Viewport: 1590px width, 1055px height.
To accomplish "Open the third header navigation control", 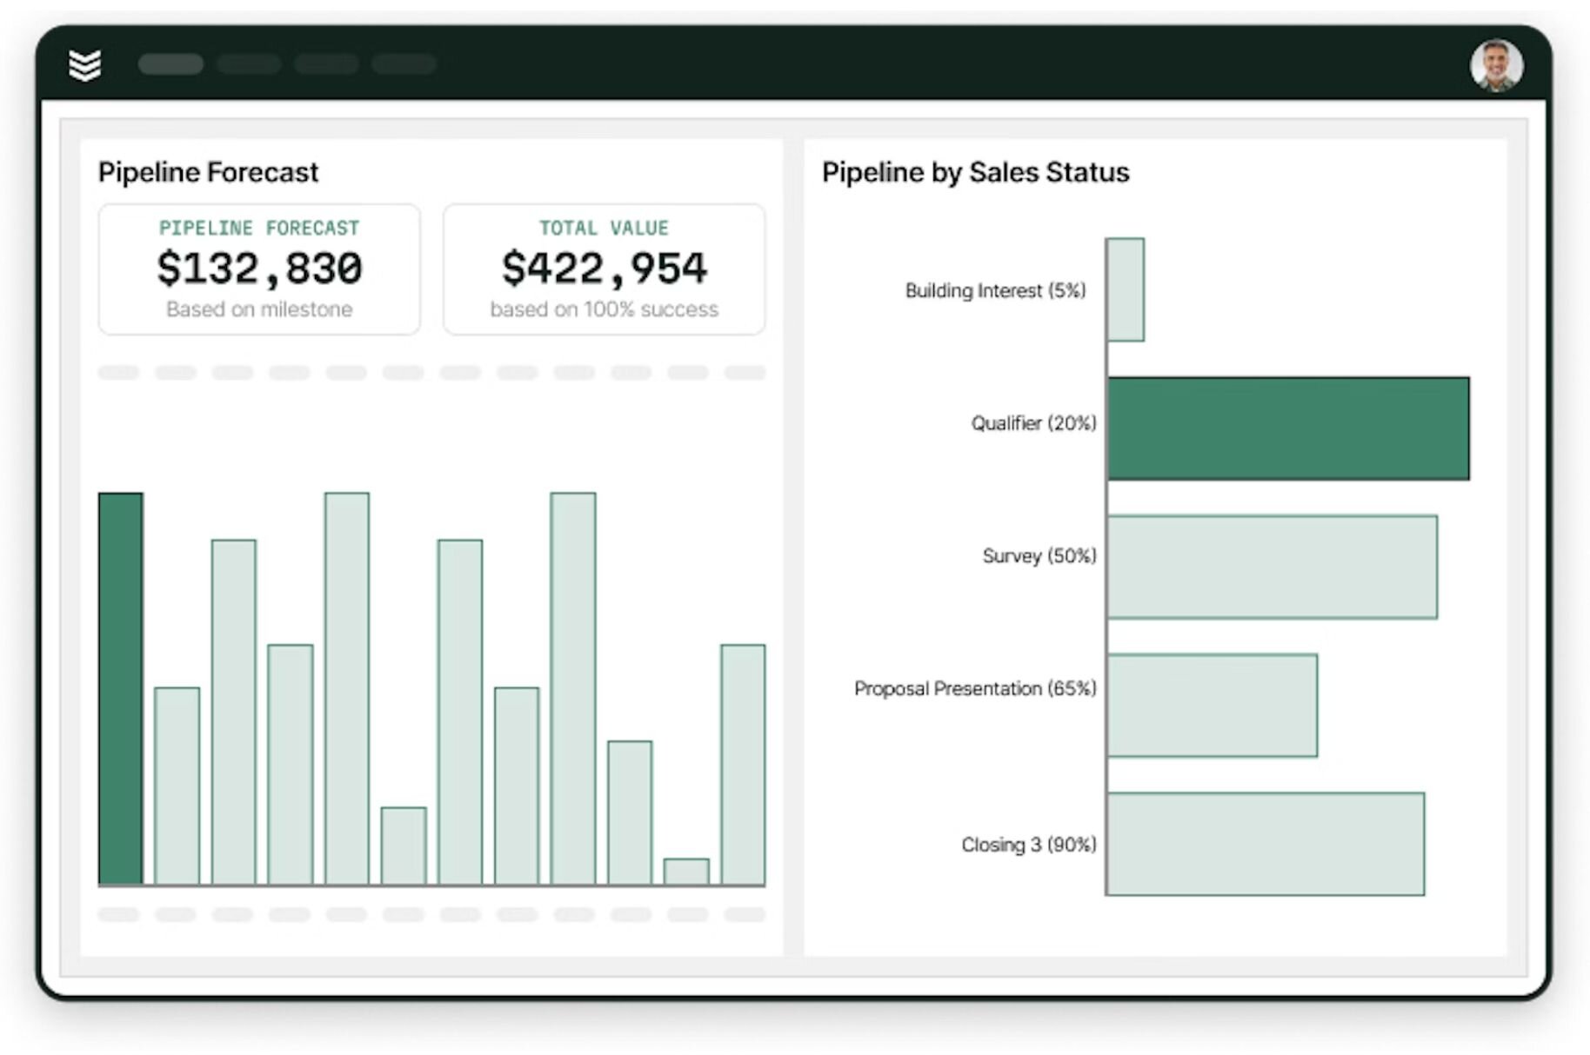I will [x=326, y=64].
